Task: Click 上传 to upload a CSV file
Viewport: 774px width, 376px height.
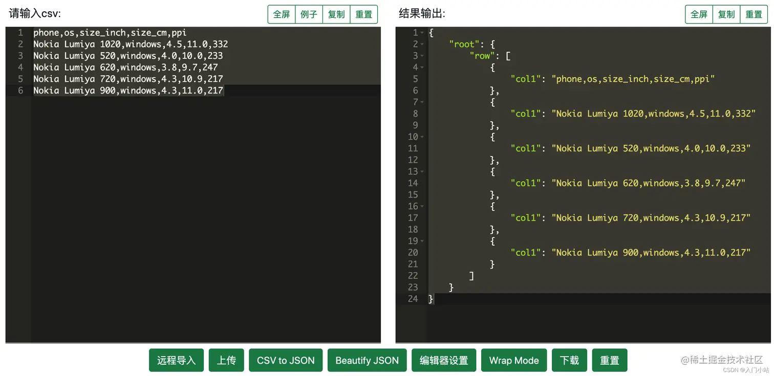Action: click(x=226, y=360)
